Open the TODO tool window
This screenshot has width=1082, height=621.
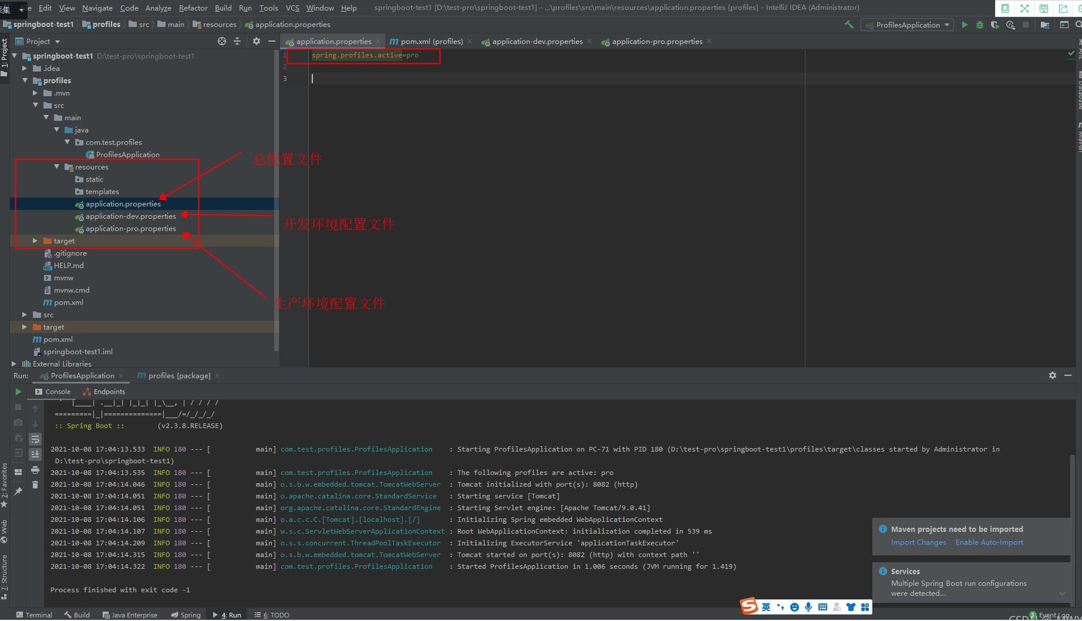click(x=272, y=615)
